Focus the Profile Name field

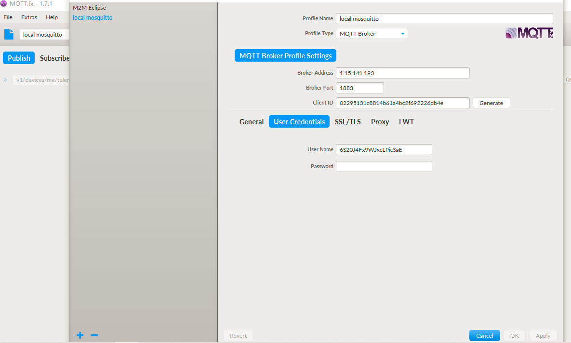coord(444,19)
